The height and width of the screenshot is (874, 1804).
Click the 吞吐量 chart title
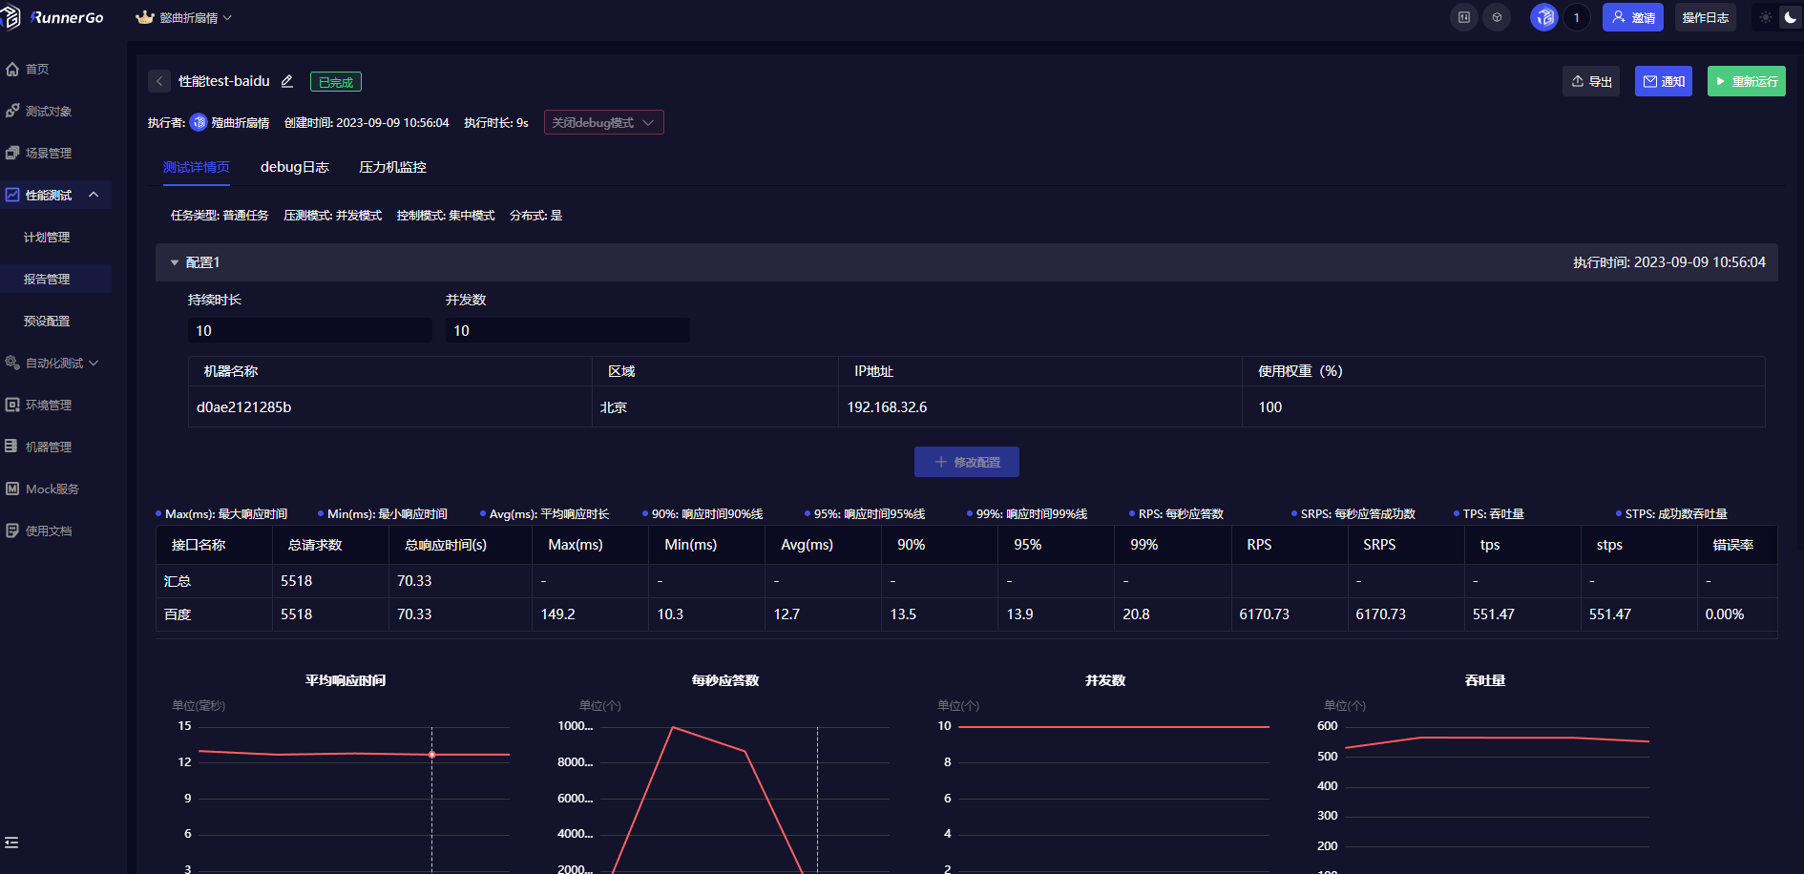coord(1485,680)
